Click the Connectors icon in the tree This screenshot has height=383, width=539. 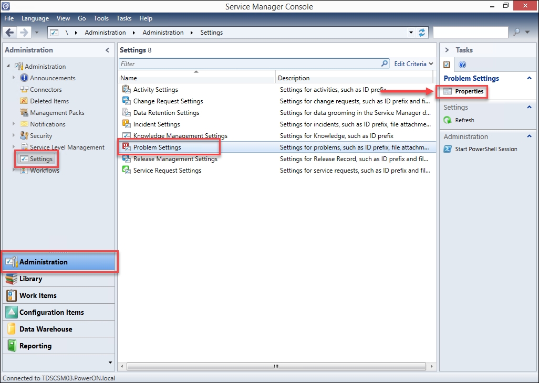[24, 90]
